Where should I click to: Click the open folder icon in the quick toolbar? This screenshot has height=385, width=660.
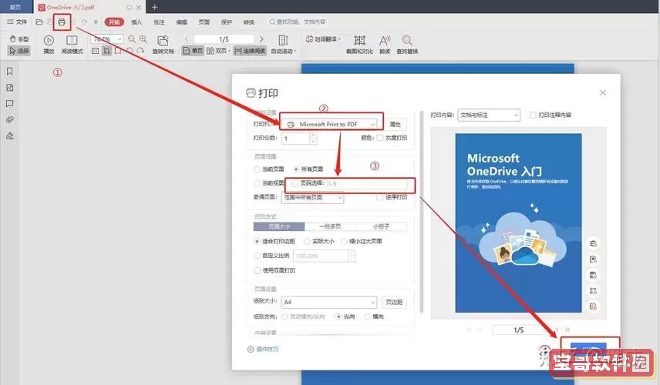(x=39, y=22)
